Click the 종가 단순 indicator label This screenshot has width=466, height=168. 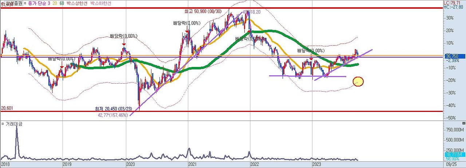click(x=37, y=3)
